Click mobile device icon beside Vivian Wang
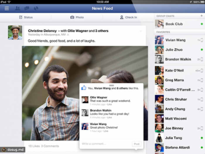Screen dimensions: 205x154 pos(202,40)
